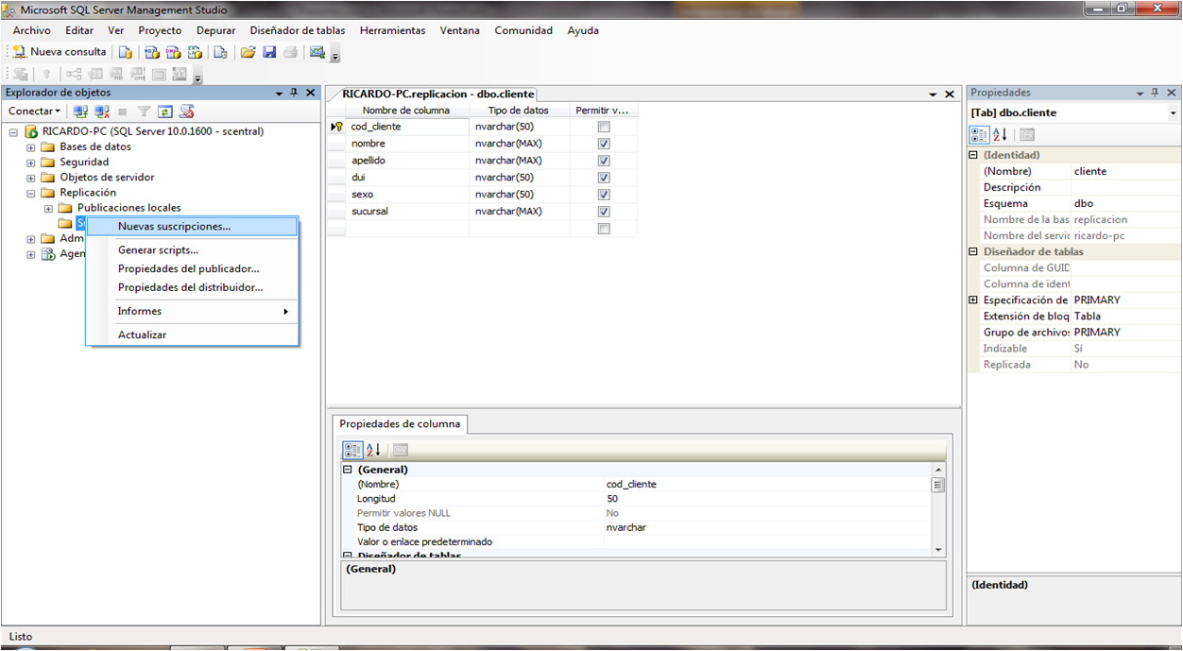
Task: Click categorized icon in Propiedades de columna
Action: (352, 451)
